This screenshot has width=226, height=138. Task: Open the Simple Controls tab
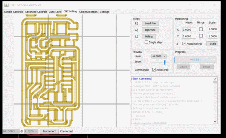point(14,12)
